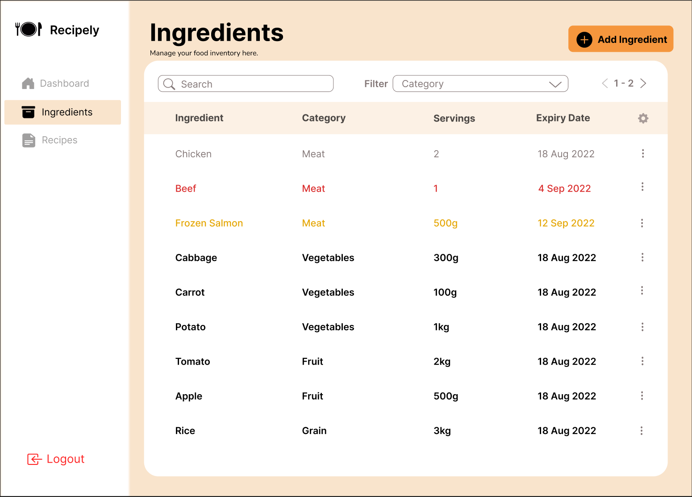The height and width of the screenshot is (497, 692).
Task: Click the '1kg' servings value for Potato
Action: pos(441,327)
